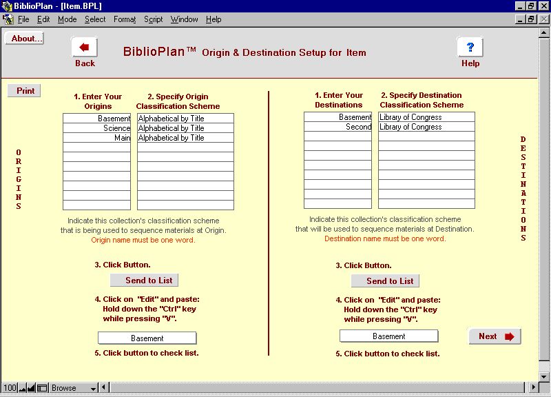Minimize the BiblioPlan application window
This screenshot has width=551, height=397.
[x=521, y=6]
